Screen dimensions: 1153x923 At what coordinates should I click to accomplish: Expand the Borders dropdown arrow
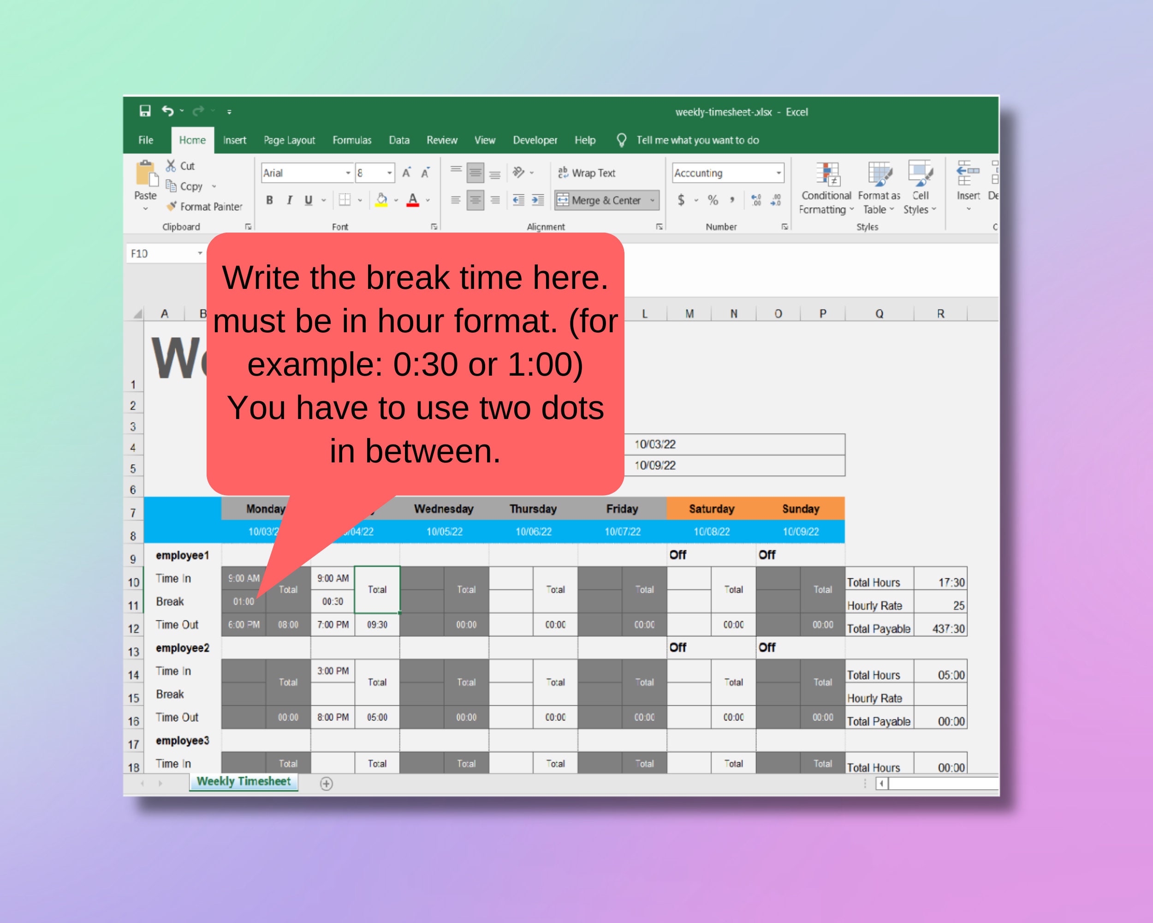point(359,199)
